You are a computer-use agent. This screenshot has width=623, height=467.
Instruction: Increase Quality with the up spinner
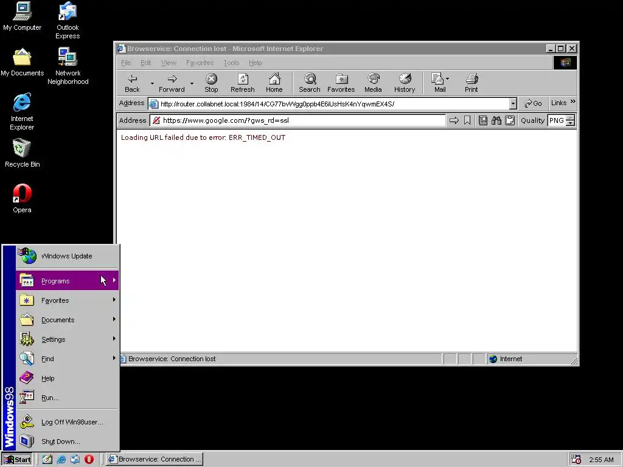coord(571,118)
